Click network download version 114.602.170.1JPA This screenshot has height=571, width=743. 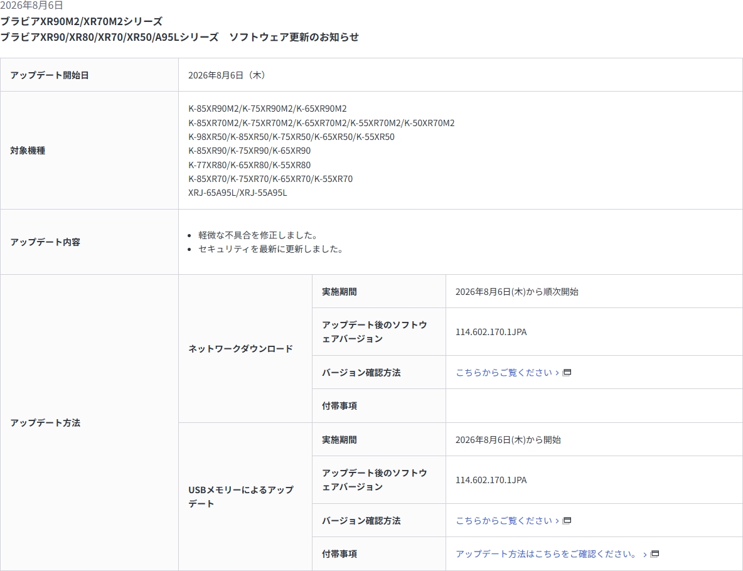(491, 332)
